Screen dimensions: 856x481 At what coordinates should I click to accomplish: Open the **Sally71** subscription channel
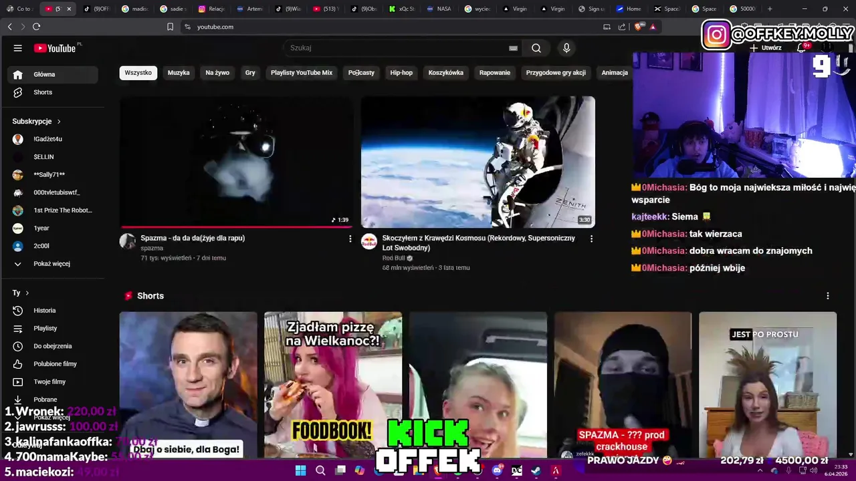click(x=52, y=175)
